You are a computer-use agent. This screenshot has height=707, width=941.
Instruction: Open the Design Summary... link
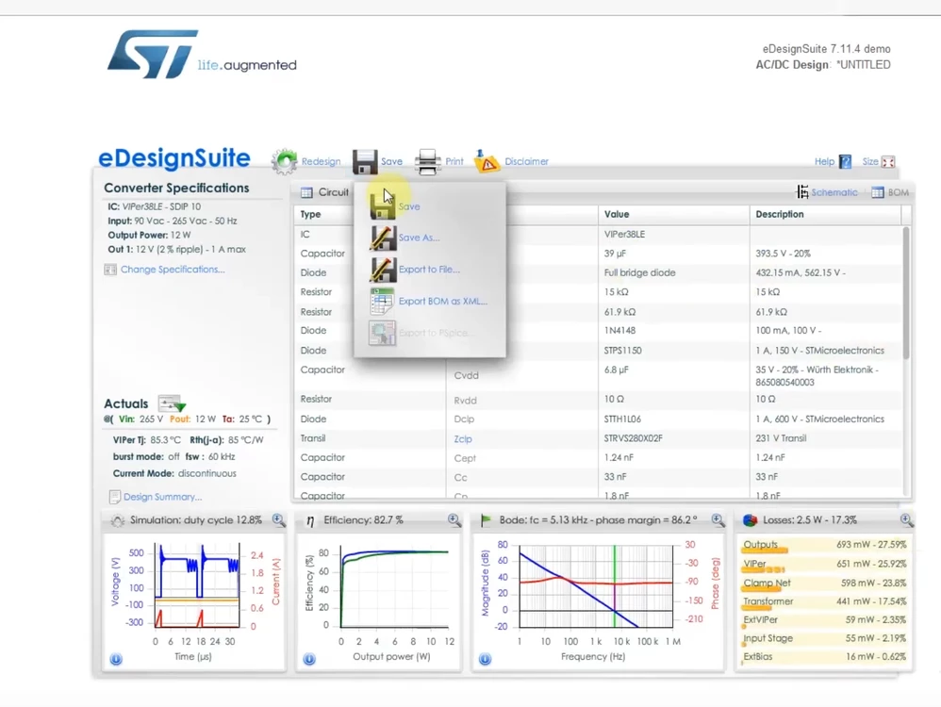(x=162, y=497)
